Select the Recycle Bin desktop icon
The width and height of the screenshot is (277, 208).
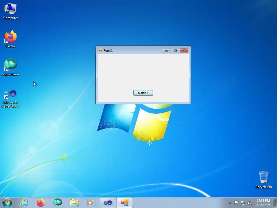coord(263,180)
